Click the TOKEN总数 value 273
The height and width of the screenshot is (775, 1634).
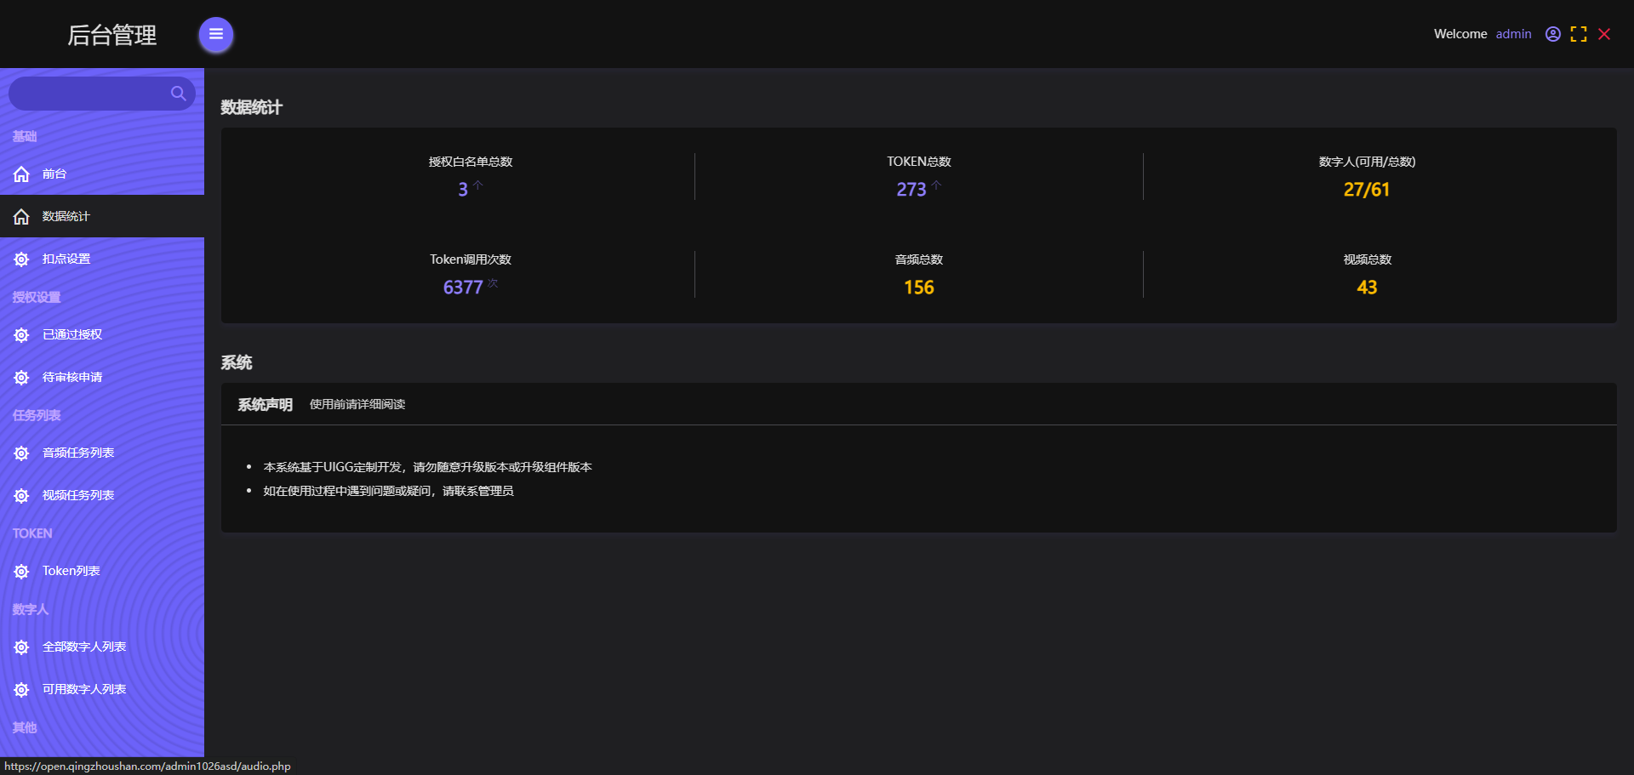tap(911, 190)
